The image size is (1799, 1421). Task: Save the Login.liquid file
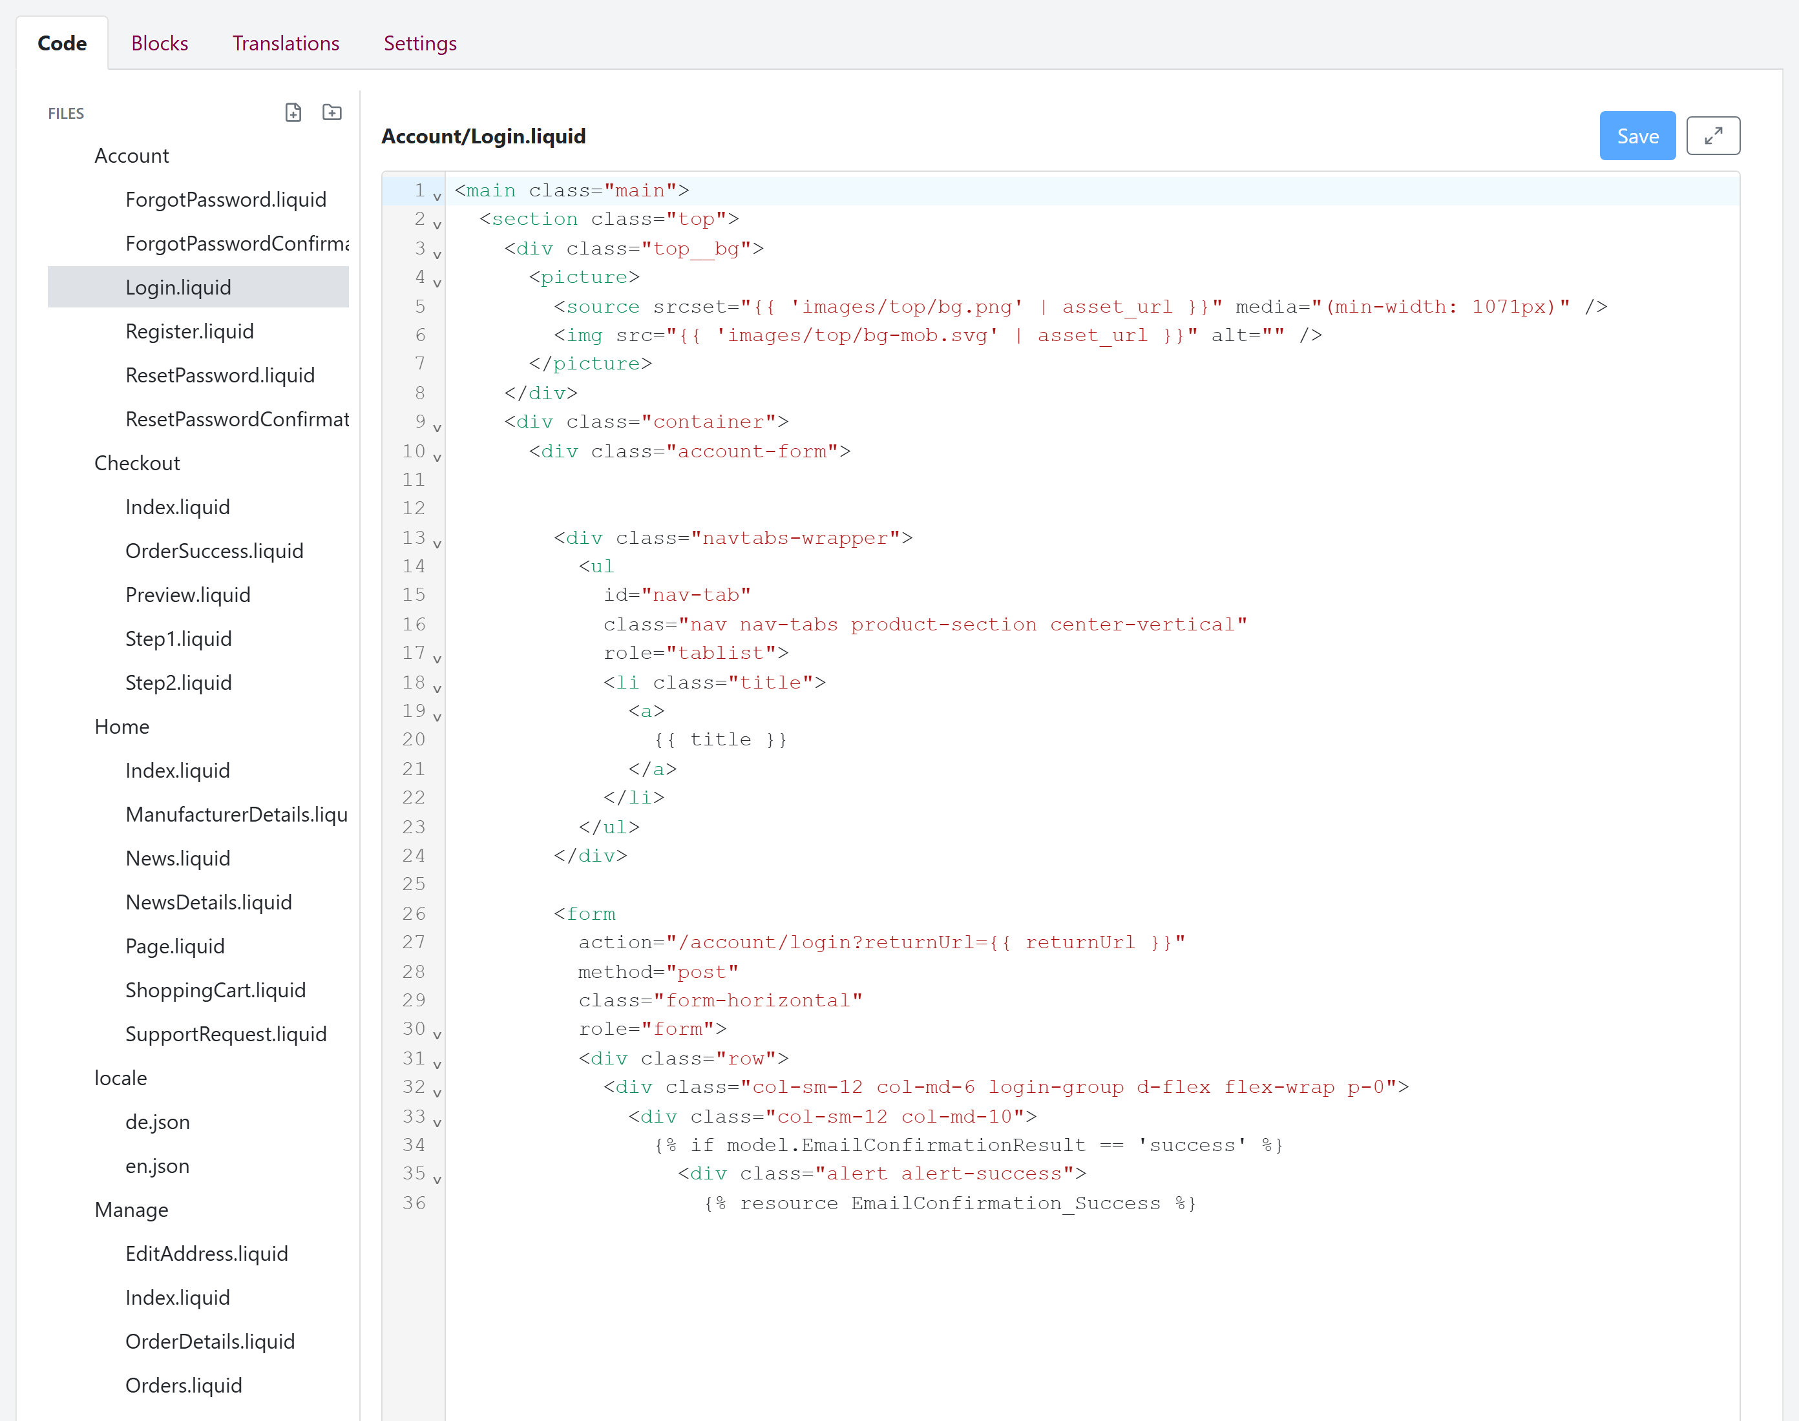click(1637, 136)
